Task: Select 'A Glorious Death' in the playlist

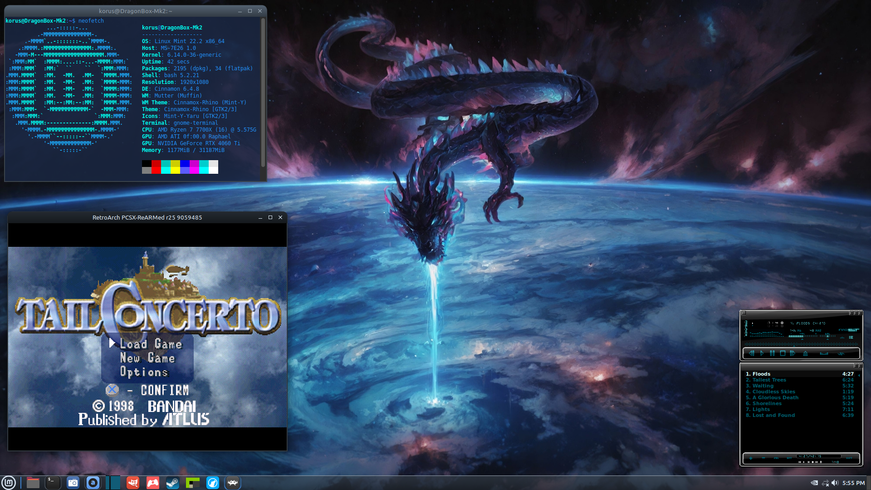Action: pyautogui.click(x=775, y=397)
